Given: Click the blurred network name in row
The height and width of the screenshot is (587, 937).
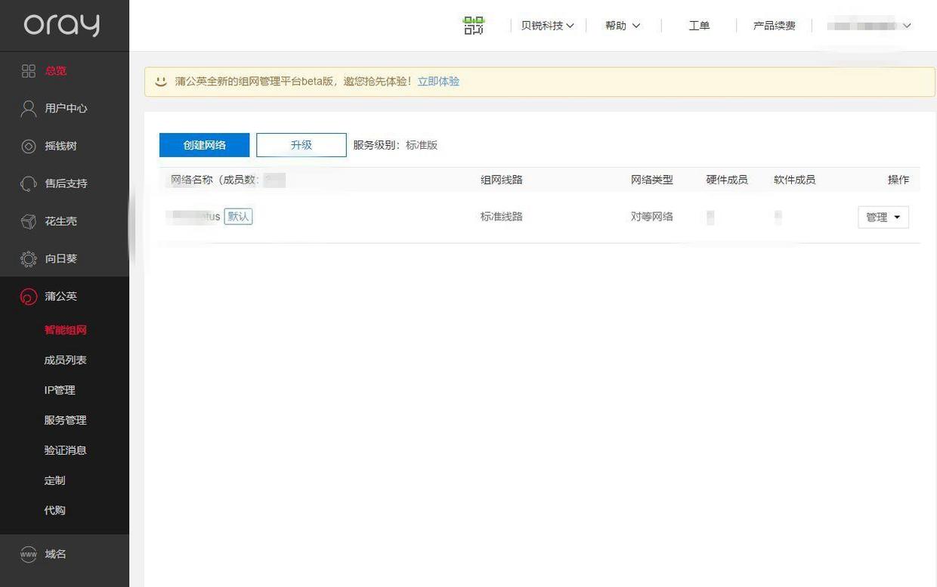Looking at the screenshot, I should (x=193, y=217).
